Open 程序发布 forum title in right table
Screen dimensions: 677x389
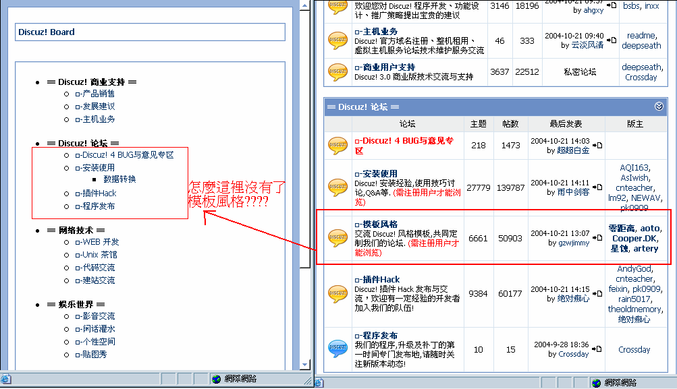pos(376,336)
